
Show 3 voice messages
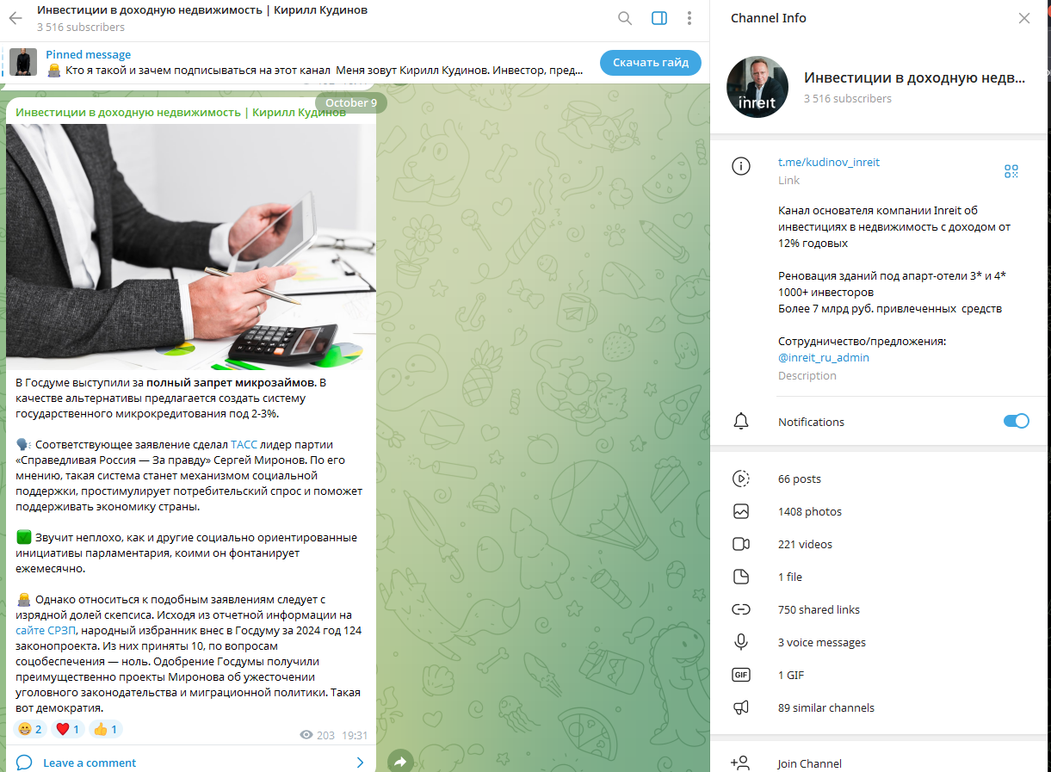[880, 642]
